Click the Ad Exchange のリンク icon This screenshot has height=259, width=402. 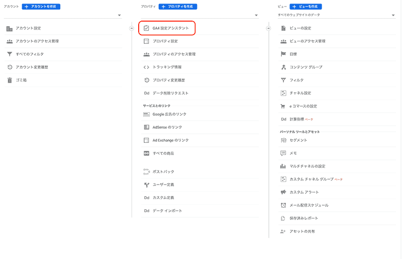146,140
